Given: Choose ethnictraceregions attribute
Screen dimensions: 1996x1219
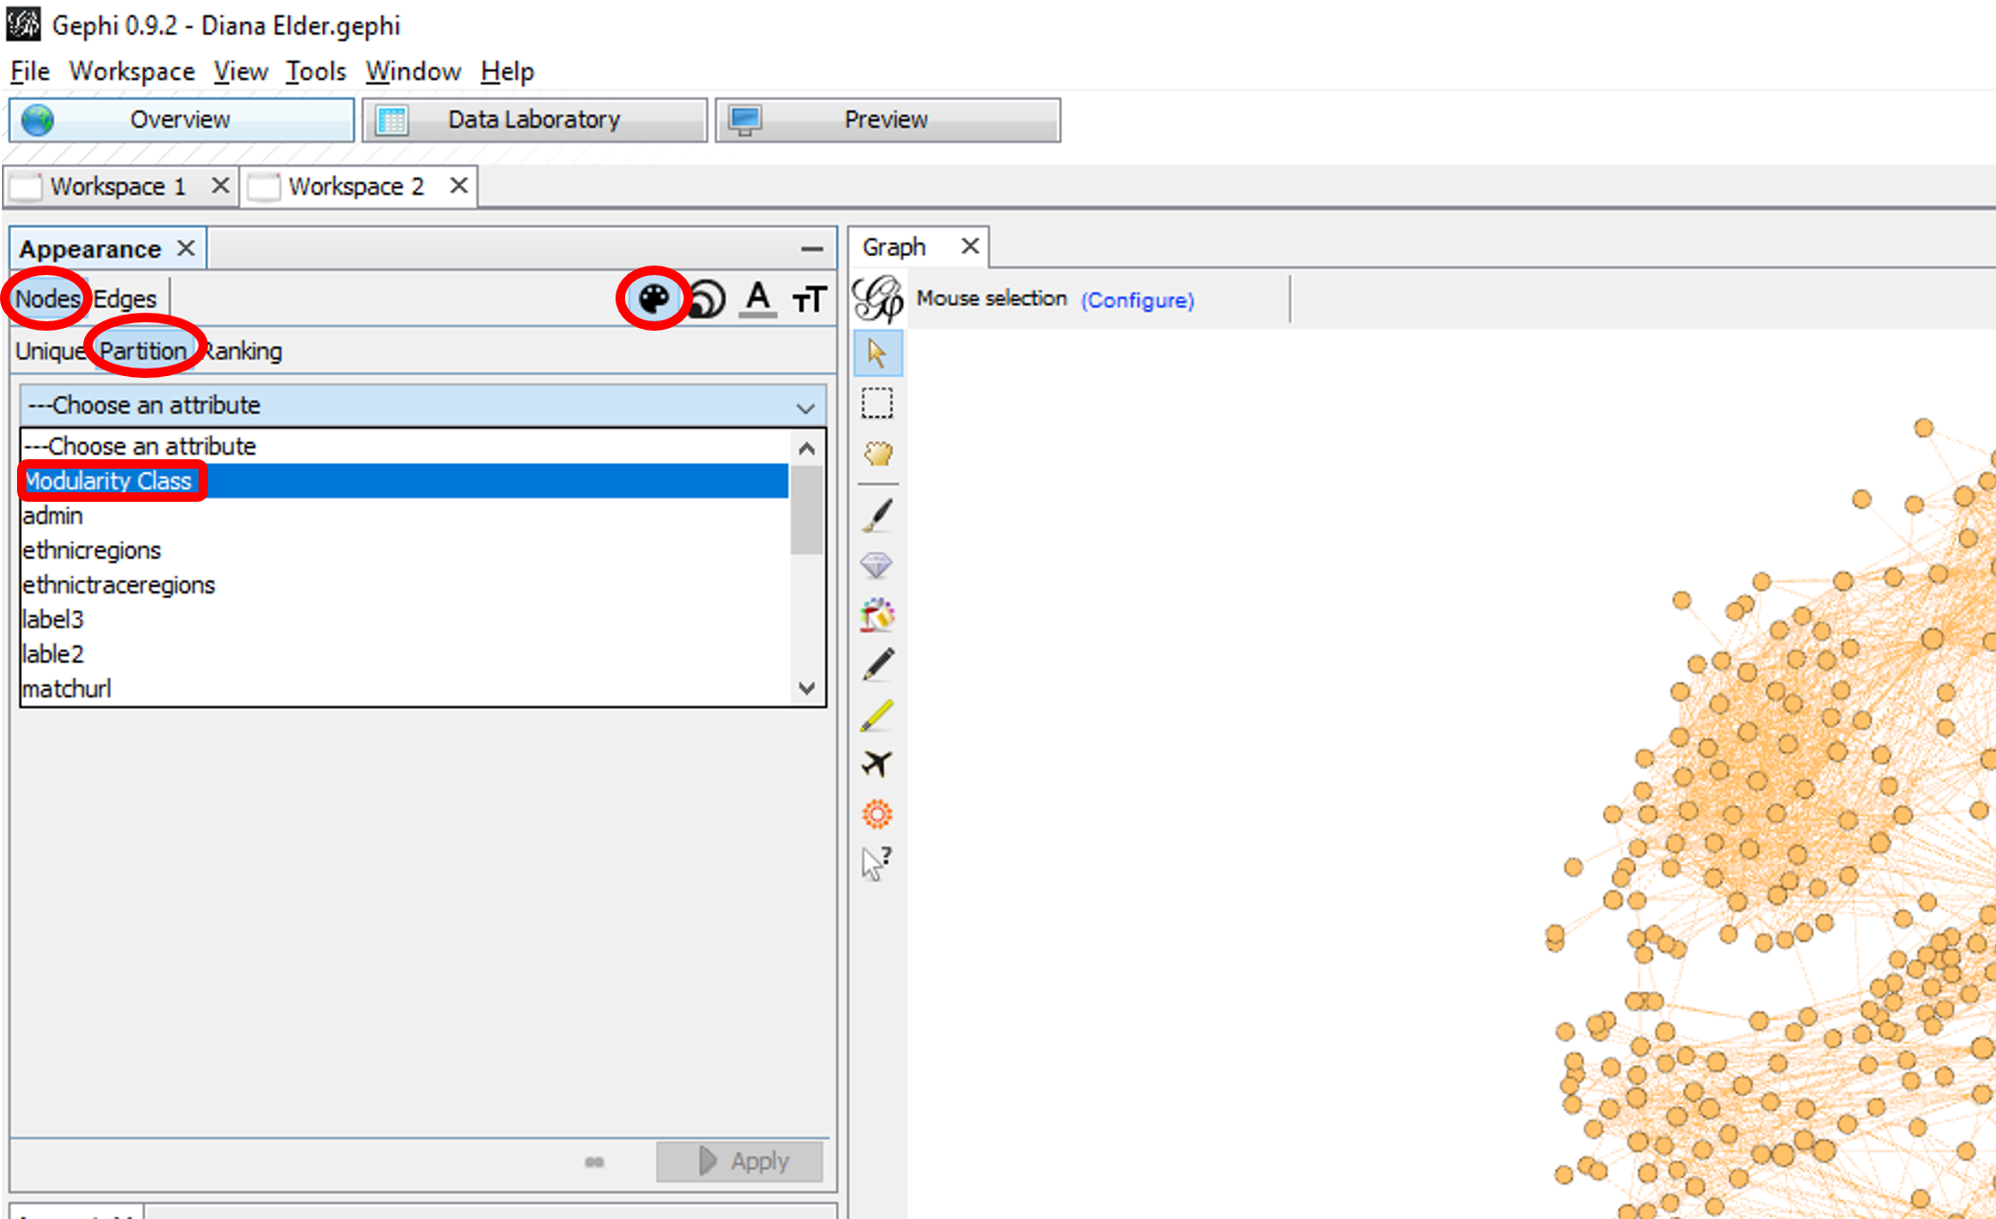Looking at the screenshot, I should pyautogui.click(x=405, y=585).
